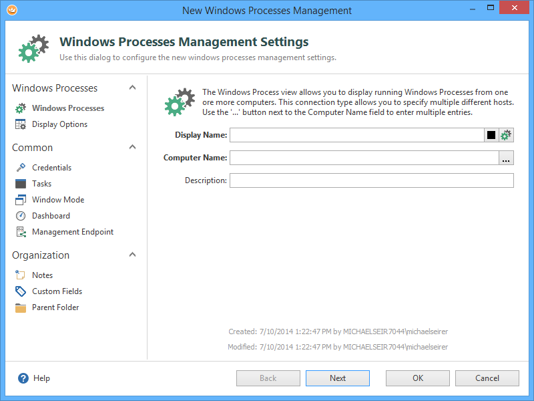The image size is (534, 401).
Task: Click the Credentials key icon
Action: point(20,168)
